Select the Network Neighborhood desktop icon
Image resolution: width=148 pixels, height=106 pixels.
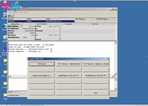[x=5, y=27]
